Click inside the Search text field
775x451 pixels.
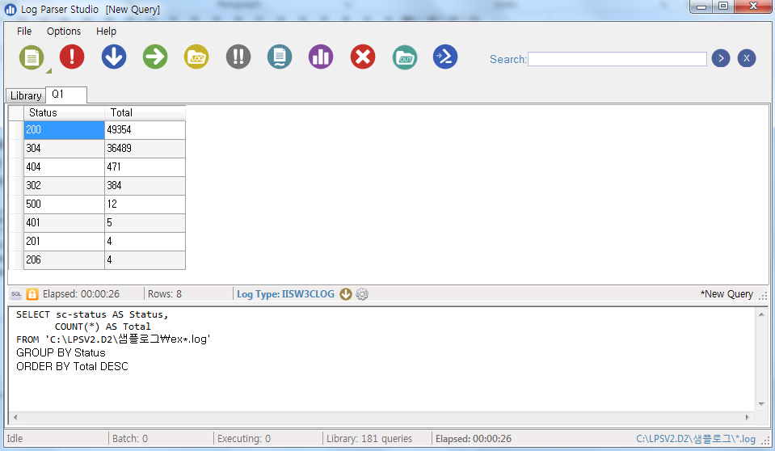617,59
